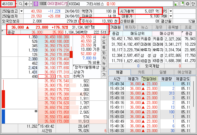Click the 매도상위 column header

(137, 33)
